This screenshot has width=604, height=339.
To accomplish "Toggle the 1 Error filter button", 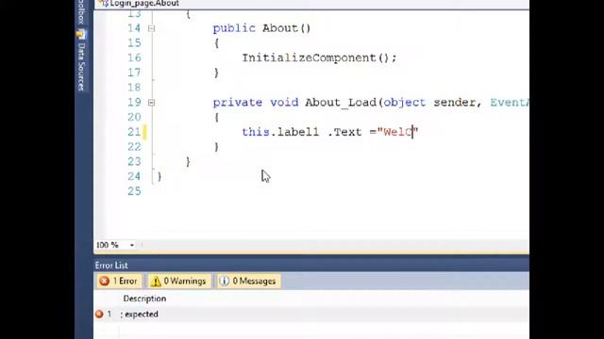I will (119, 282).
